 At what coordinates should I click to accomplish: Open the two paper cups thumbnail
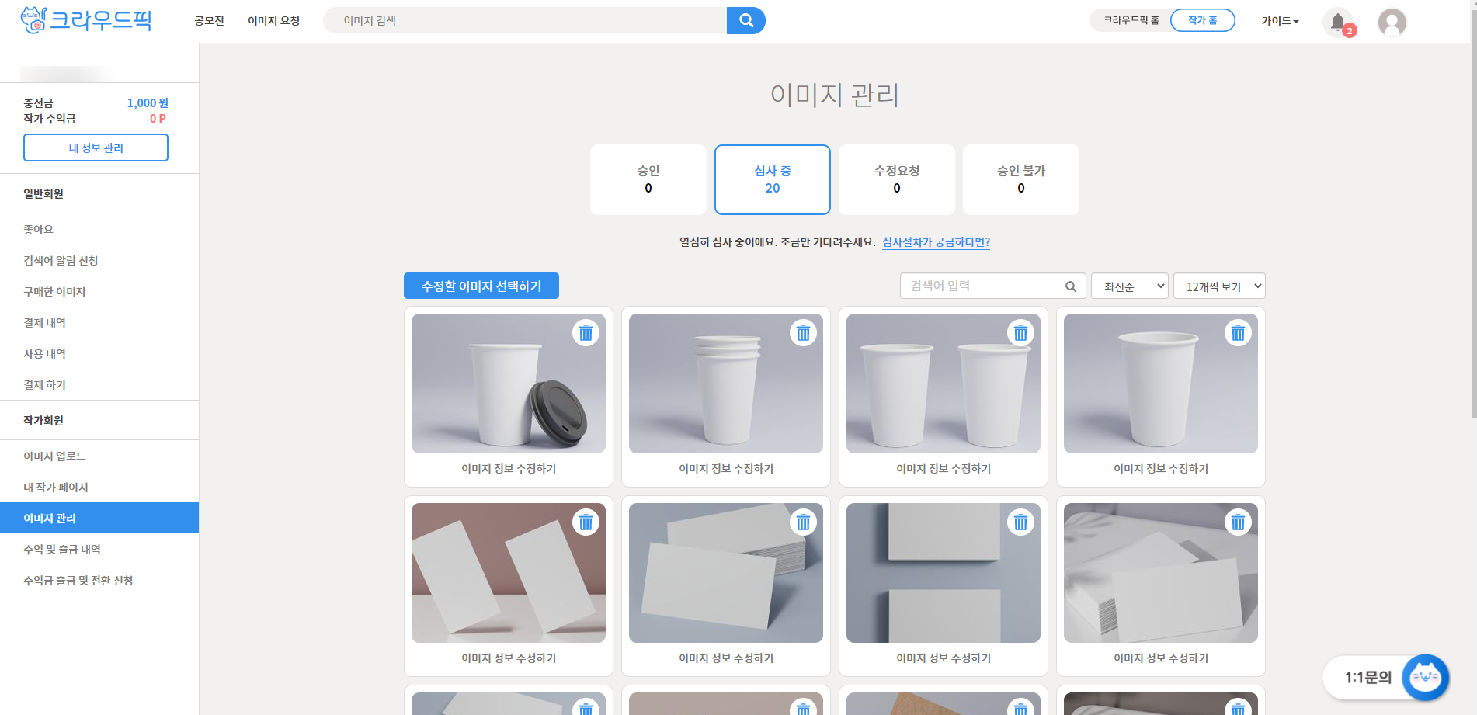944,384
